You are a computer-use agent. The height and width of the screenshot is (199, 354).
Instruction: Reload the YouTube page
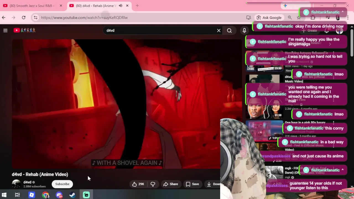[x=24, y=17]
